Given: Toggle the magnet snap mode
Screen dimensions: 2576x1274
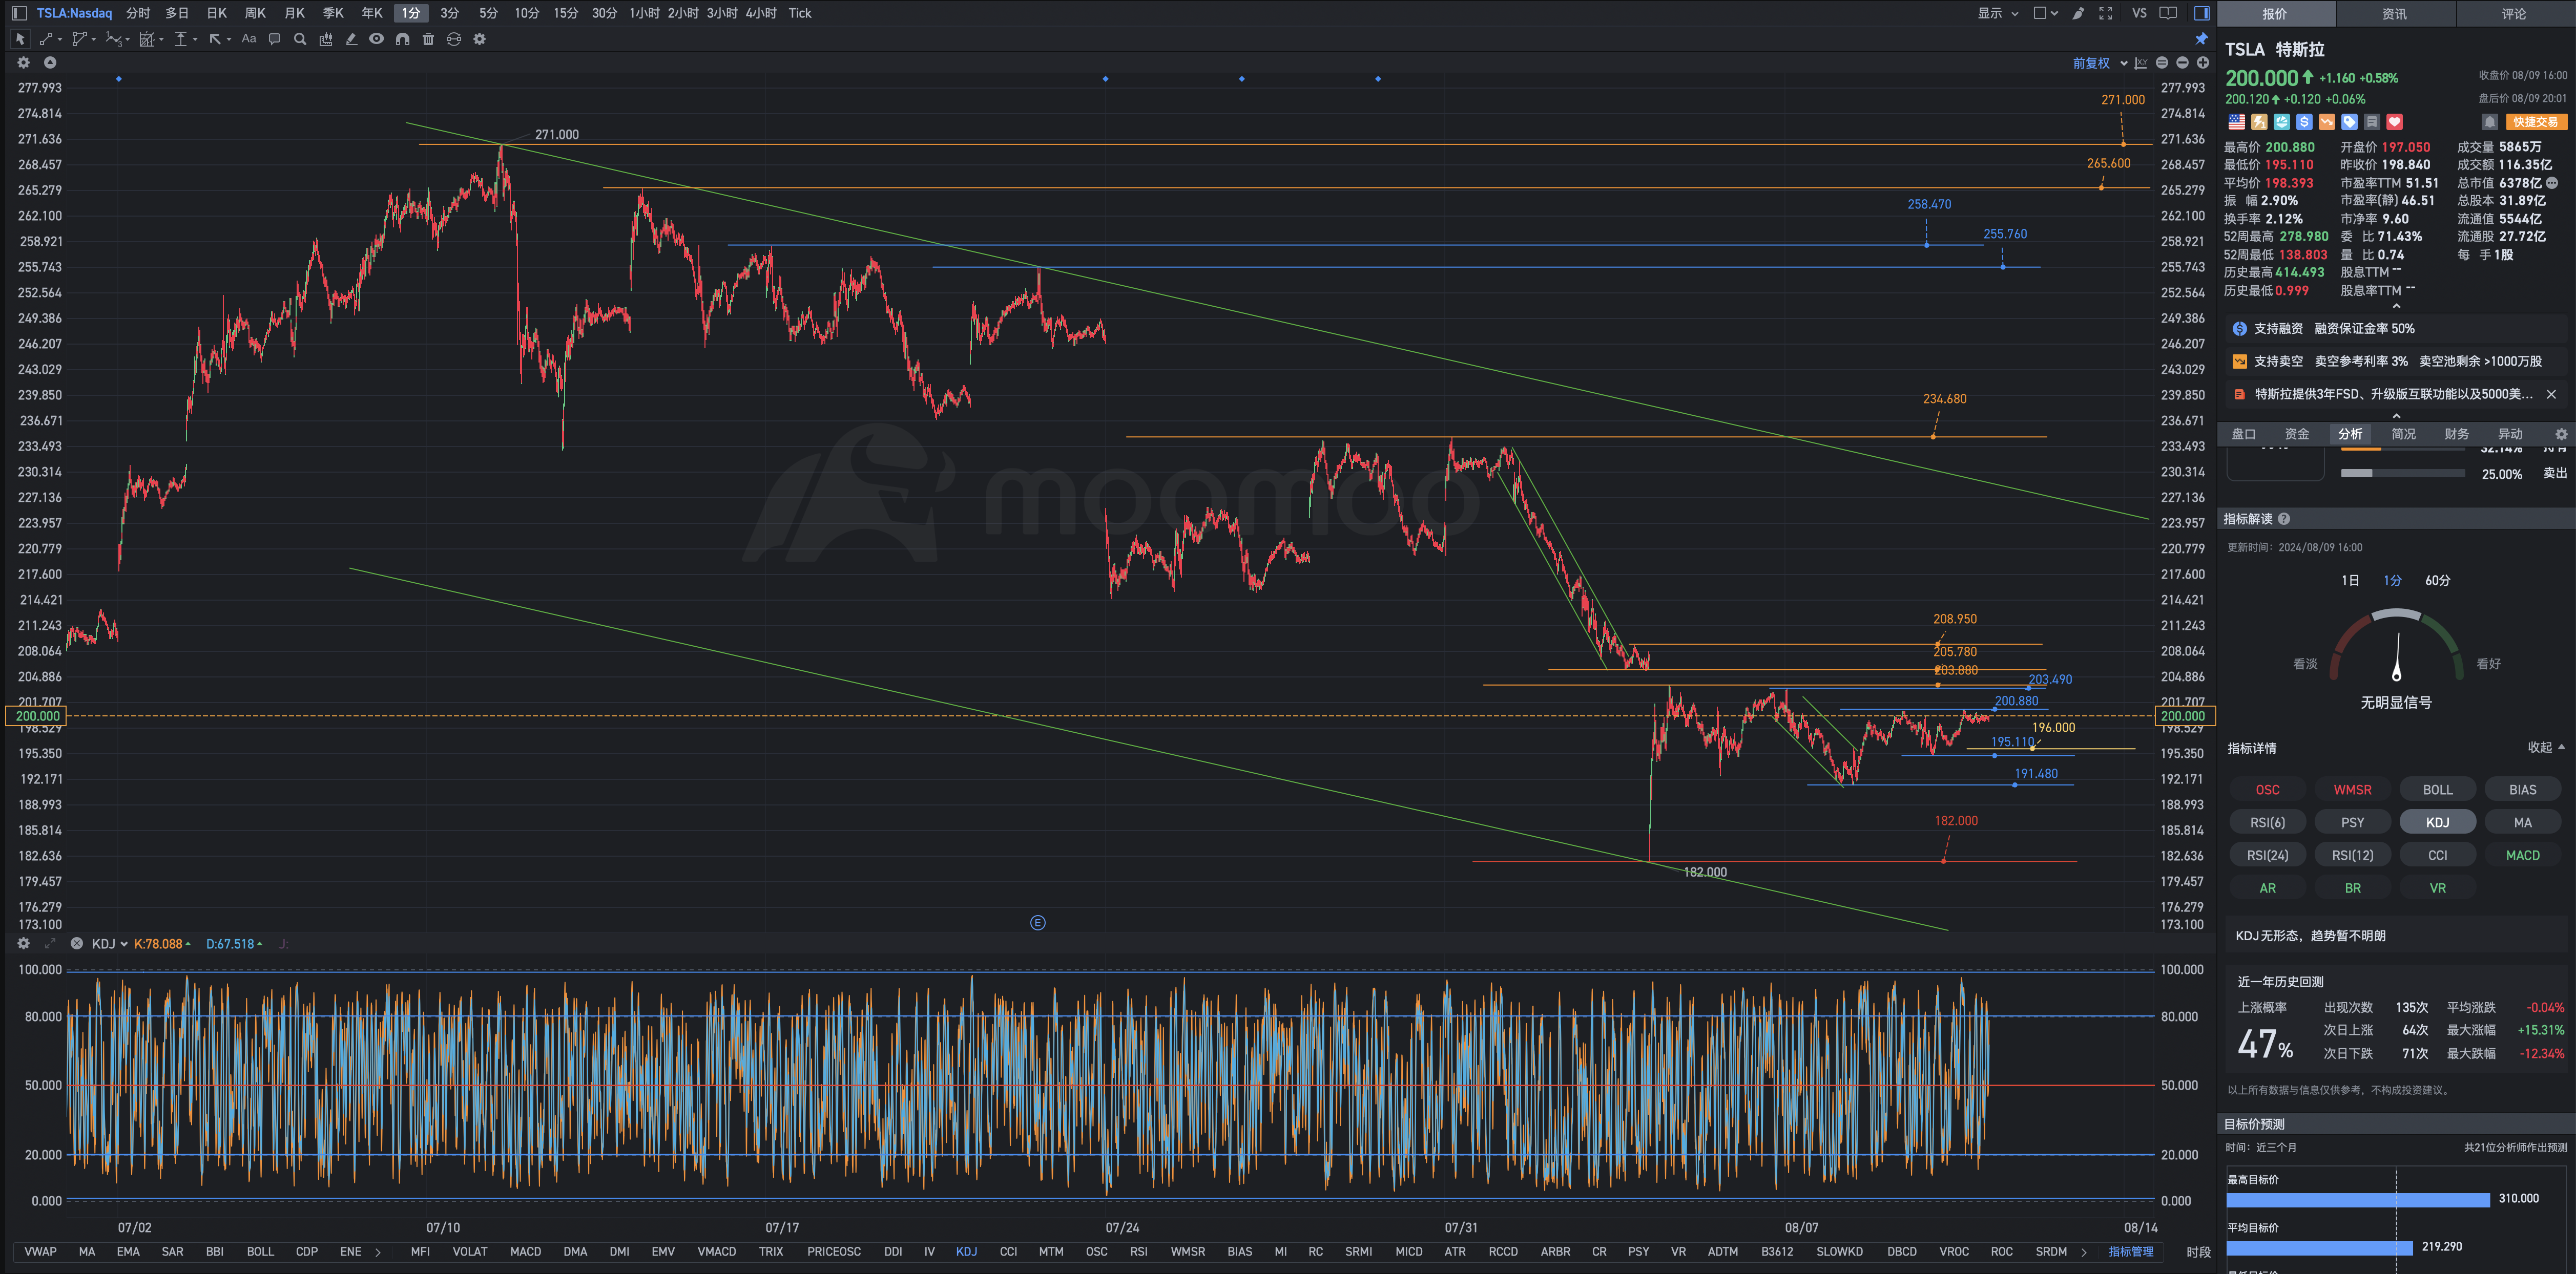Looking at the screenshot, I should pos(402,39).
